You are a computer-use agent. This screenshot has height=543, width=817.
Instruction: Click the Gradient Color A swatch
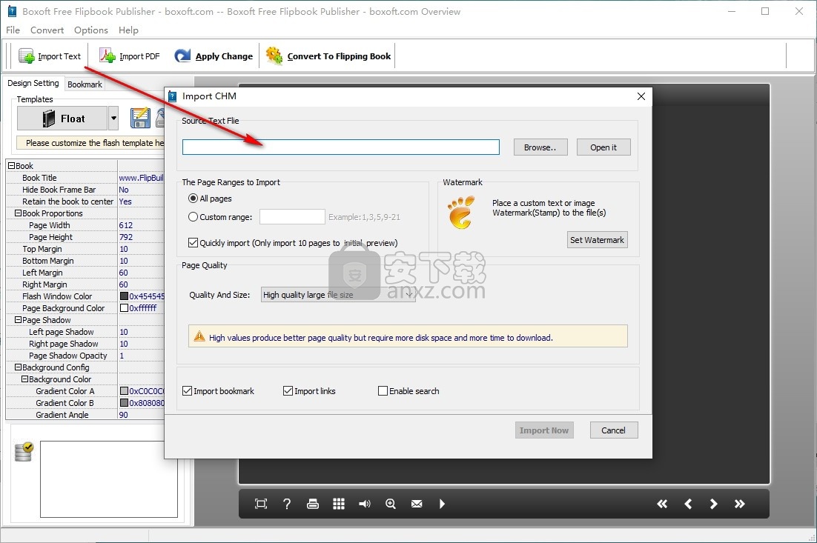tap(124, 391)
